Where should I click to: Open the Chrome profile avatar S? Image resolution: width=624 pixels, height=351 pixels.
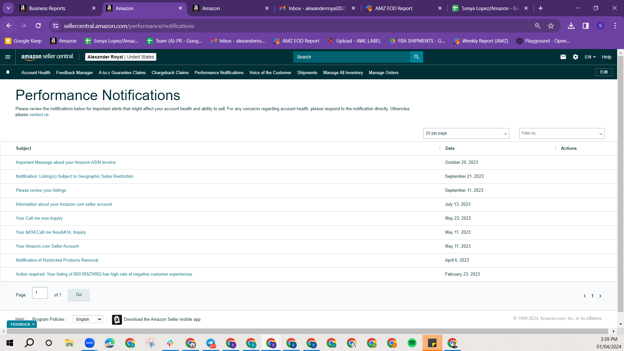[x=600, y=26]
